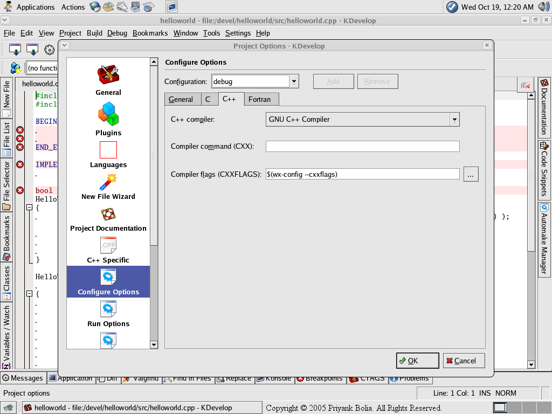Open the Plugins section with cubes icon
The image size is (552, 414).
[108, 114]
